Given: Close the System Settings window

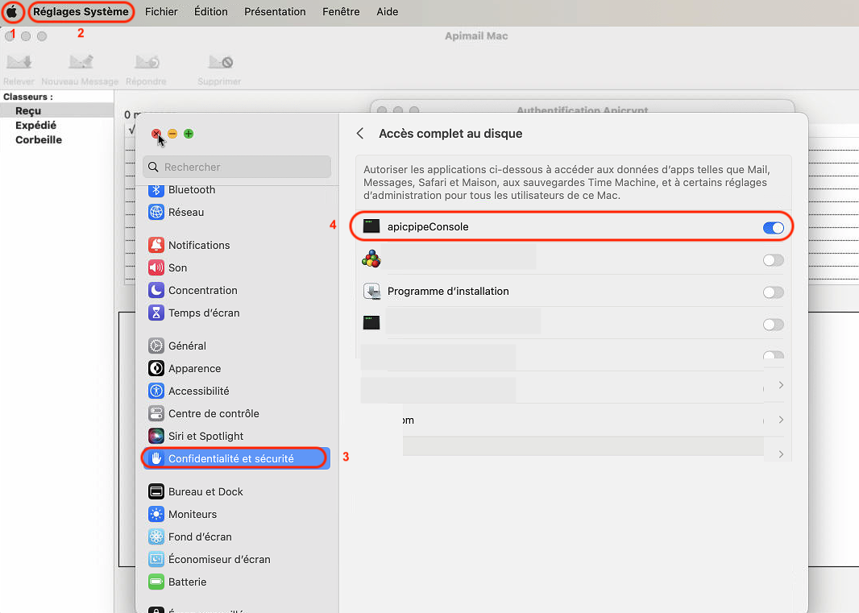Looking at the screenshot, I should coord(156,134).
